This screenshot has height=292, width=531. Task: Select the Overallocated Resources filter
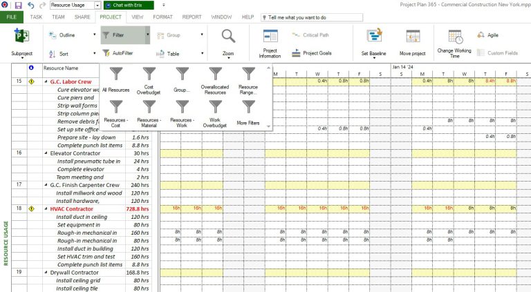pyautogui.click(x=215, y=81)
